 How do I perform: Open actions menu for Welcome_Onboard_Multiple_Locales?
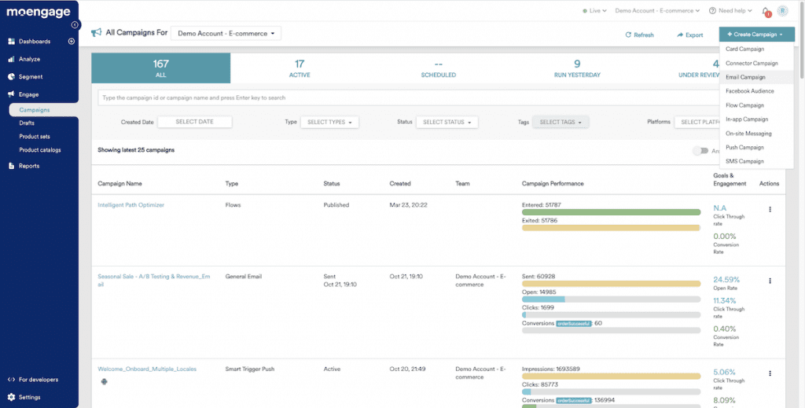pyautogui.click(x=770, y=373)
